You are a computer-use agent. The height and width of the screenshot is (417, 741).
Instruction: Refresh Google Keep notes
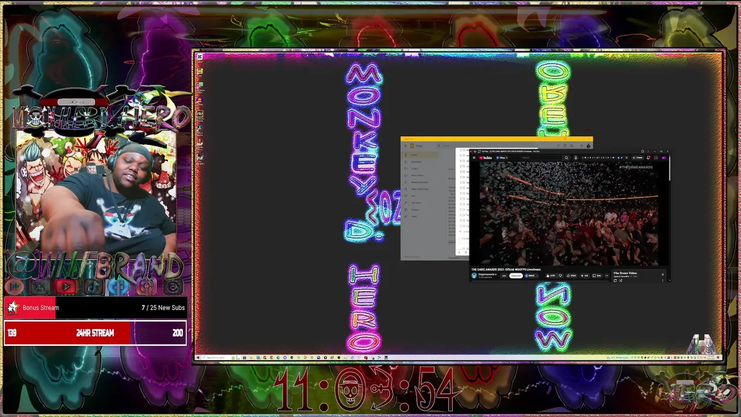559,146
